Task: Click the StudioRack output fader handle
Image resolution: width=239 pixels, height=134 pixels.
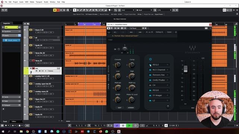Action: [186, 69]
